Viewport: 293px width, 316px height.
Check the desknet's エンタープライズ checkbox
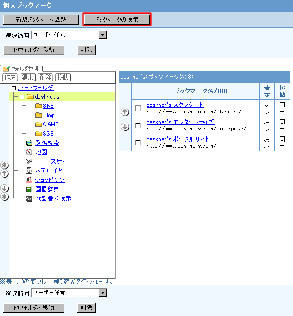138,125
